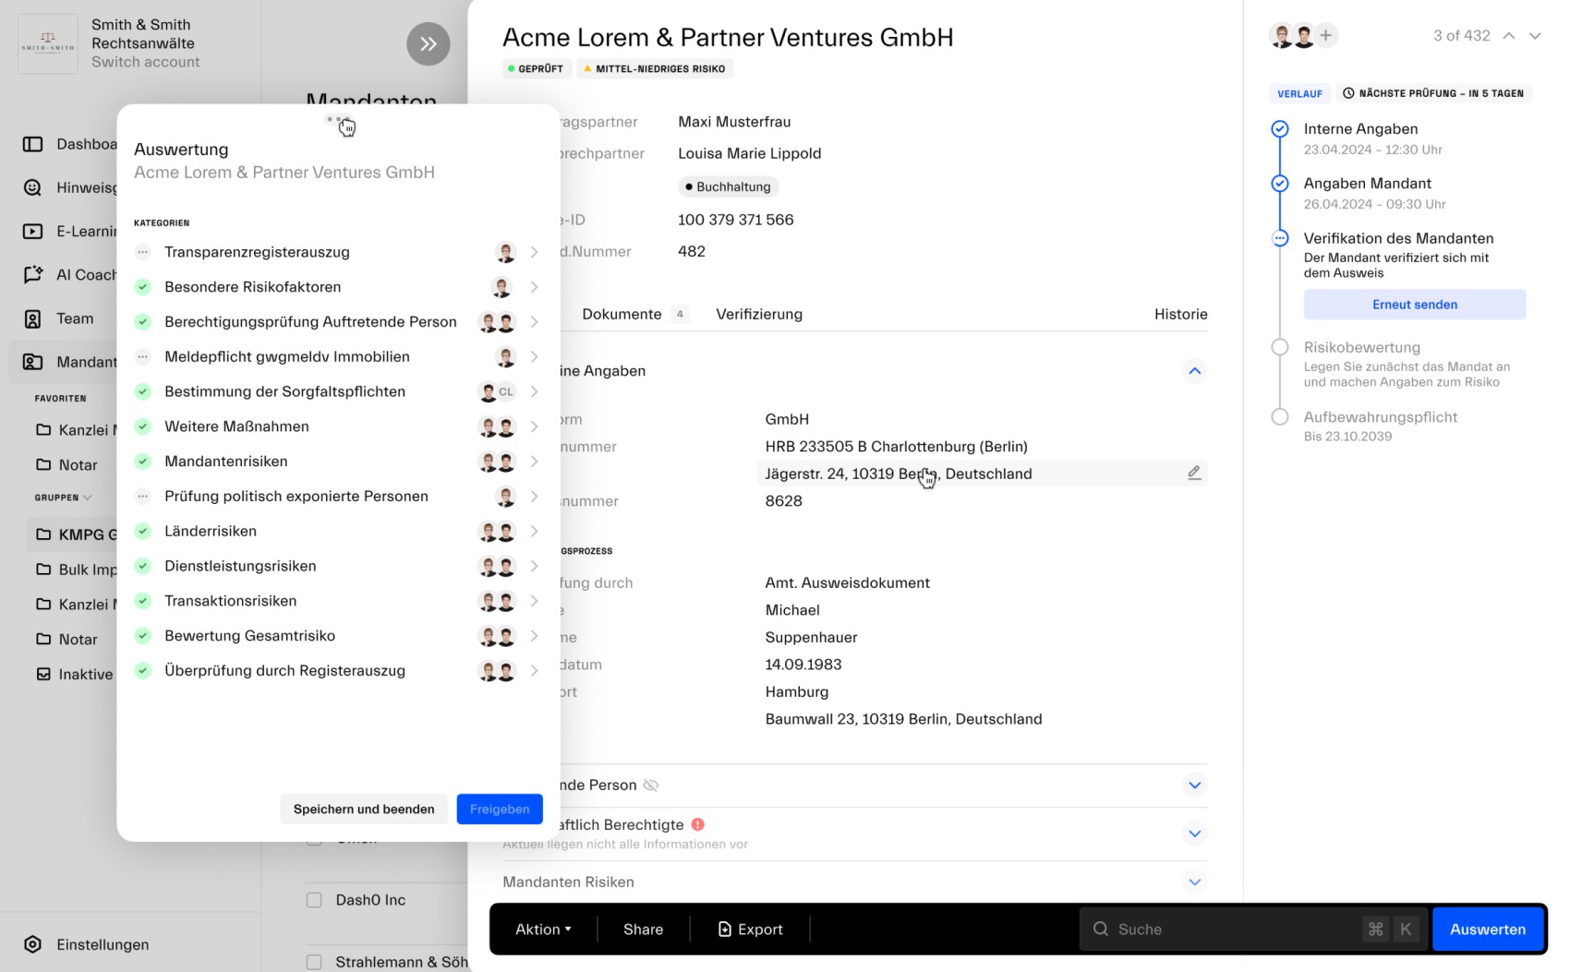Click the Smith & Smith logo
1570x972 pixels.
coord(48,43)
